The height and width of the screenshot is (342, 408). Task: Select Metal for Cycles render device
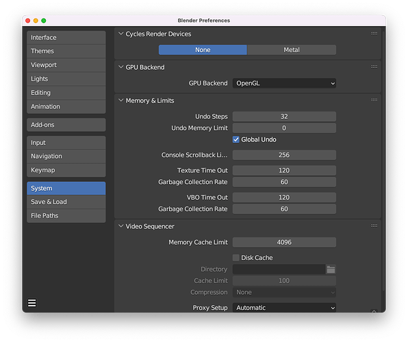pyautogui.click(x=292, y=50)
